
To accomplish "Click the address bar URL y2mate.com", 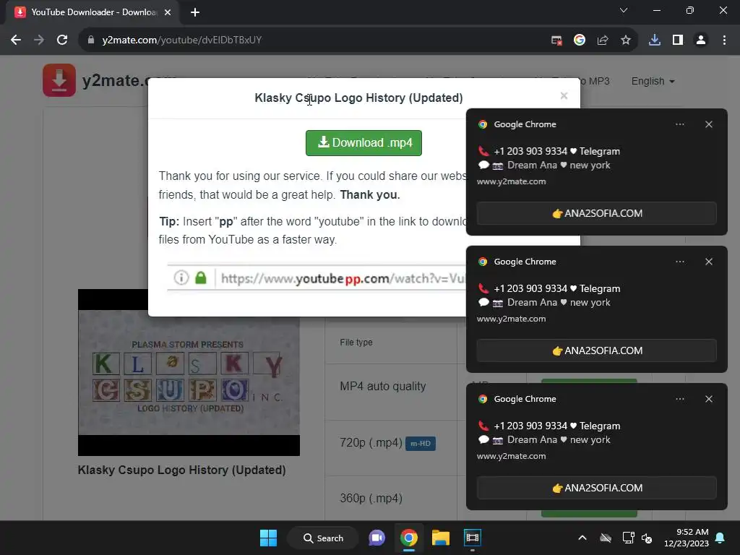I will pyautogui.click(x=181, y=40).
